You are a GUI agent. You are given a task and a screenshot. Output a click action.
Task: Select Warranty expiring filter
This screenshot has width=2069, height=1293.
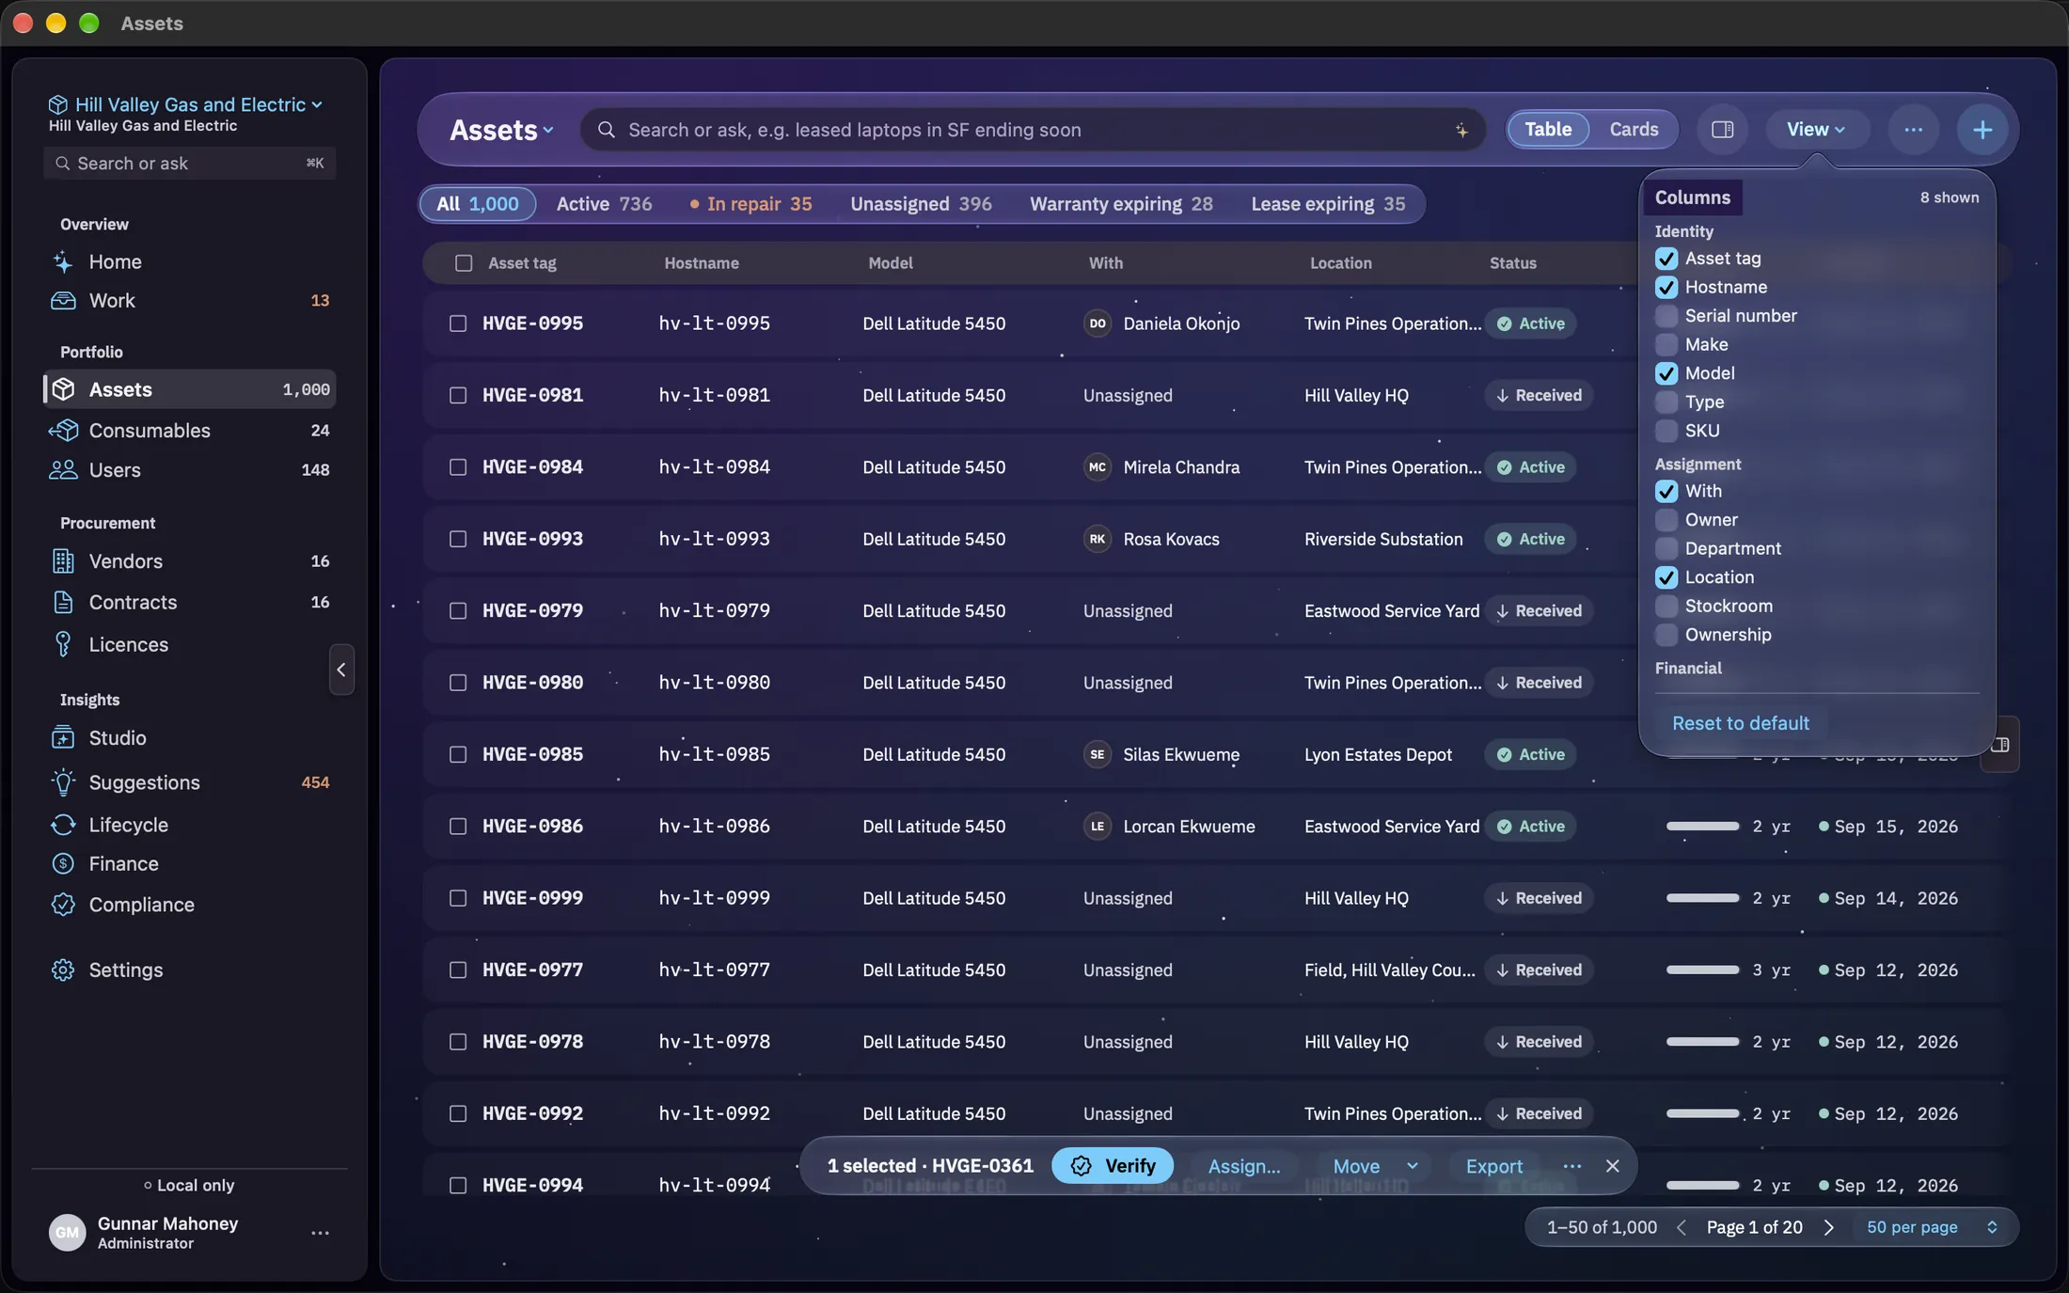[x=1121, y=204]
